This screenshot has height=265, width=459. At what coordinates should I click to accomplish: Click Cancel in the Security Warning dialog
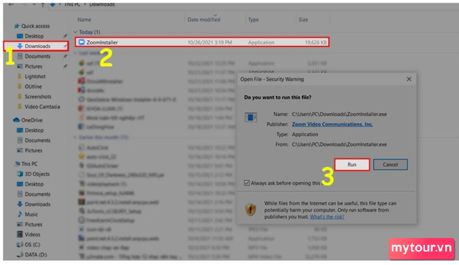coord(390,164)
